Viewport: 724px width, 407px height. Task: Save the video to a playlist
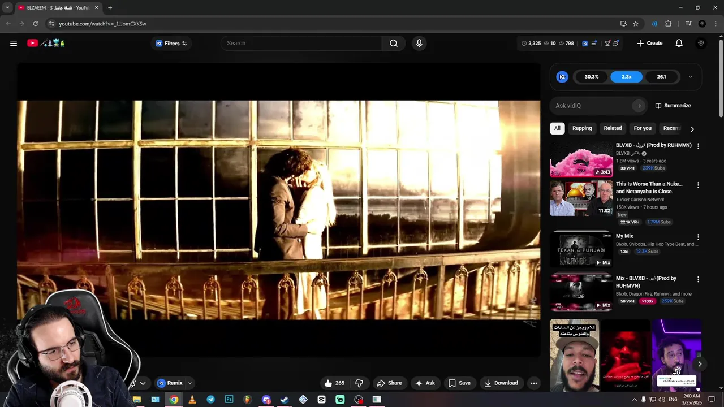459,383
